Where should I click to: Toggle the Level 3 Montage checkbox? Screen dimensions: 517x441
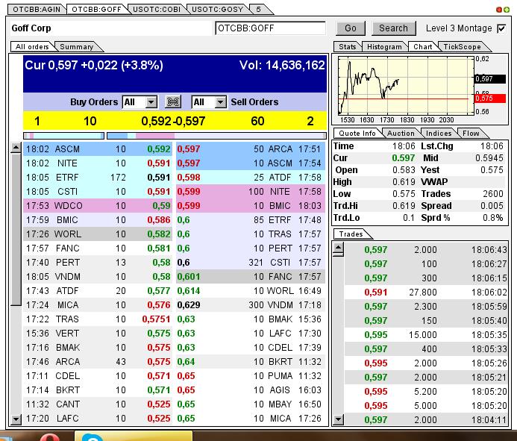coord(501,28)
